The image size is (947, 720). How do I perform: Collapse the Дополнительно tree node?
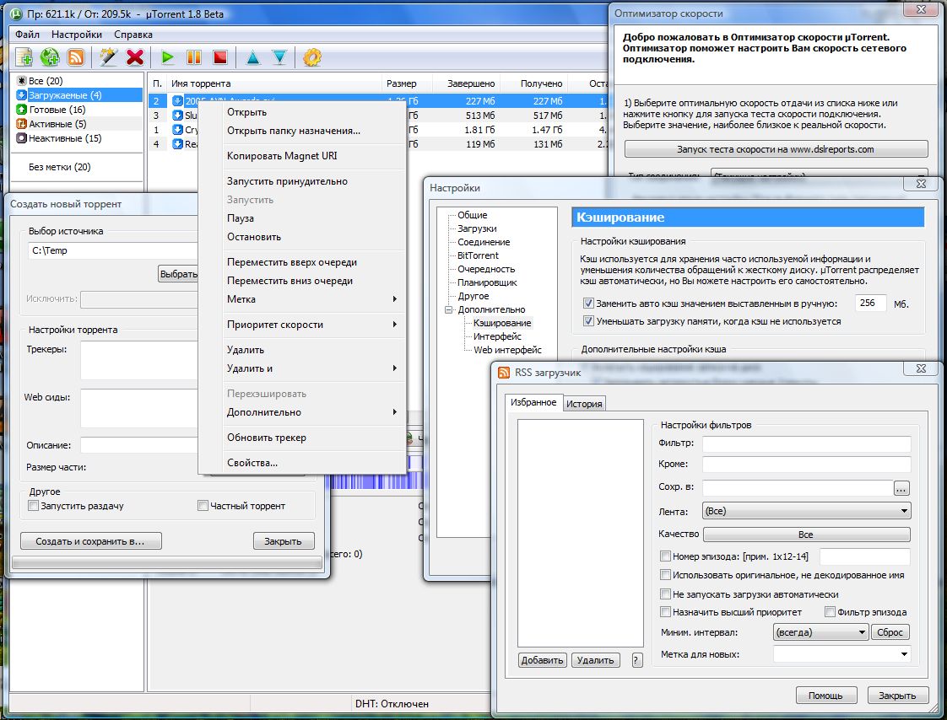(x=449, y=309)
